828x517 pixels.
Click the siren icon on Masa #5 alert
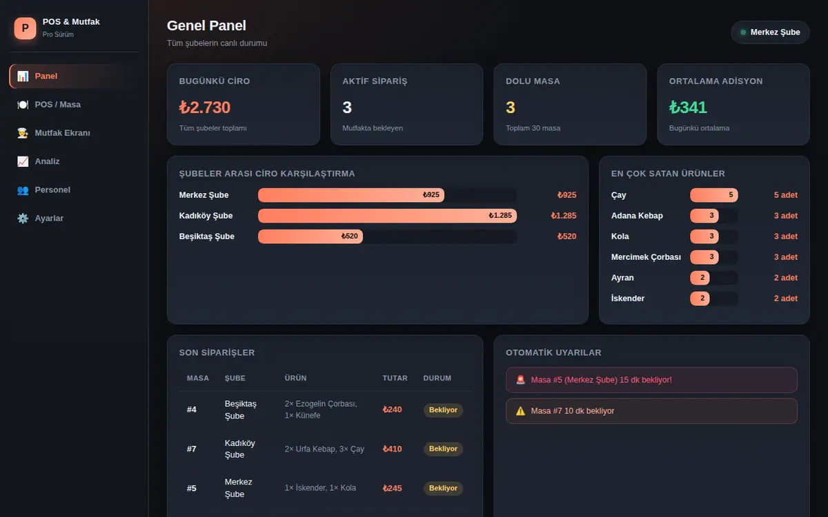[520, 380]
